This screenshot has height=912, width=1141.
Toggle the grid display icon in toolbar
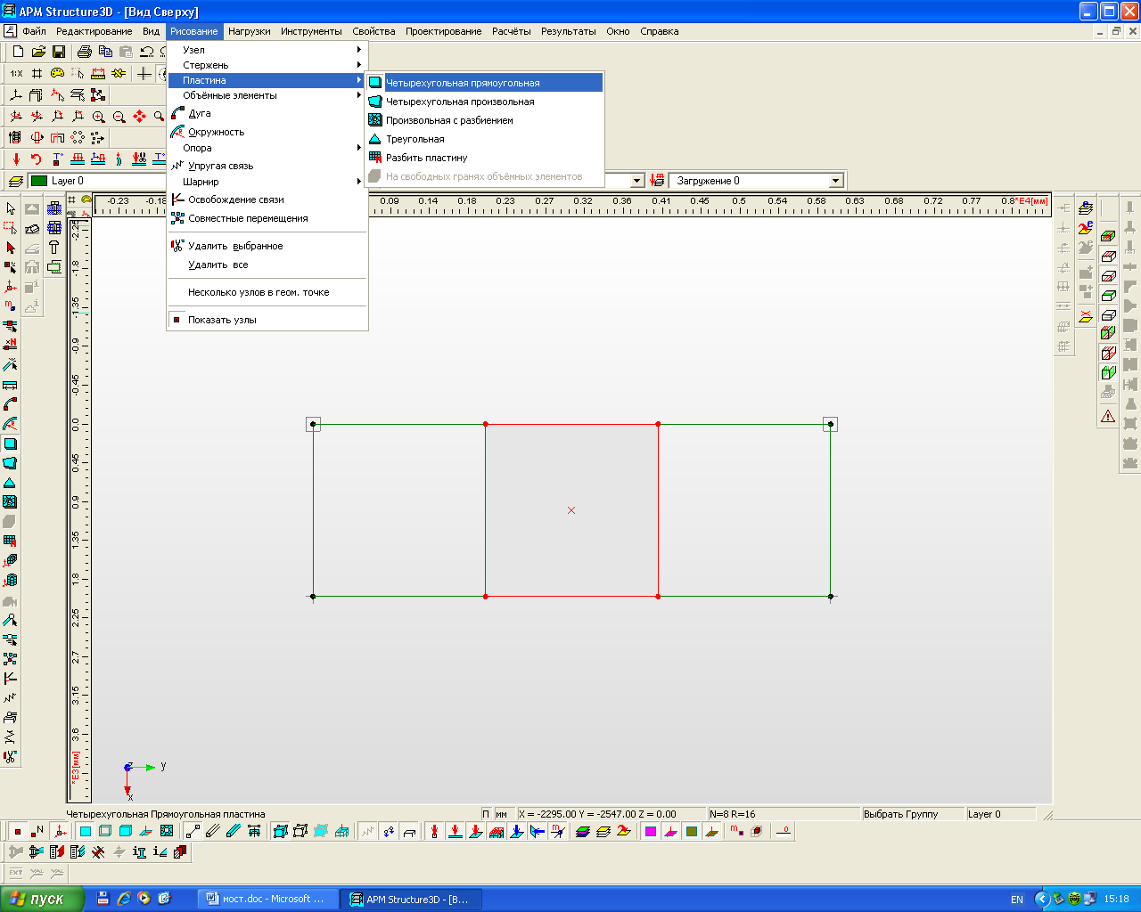(x=37, y=73)
